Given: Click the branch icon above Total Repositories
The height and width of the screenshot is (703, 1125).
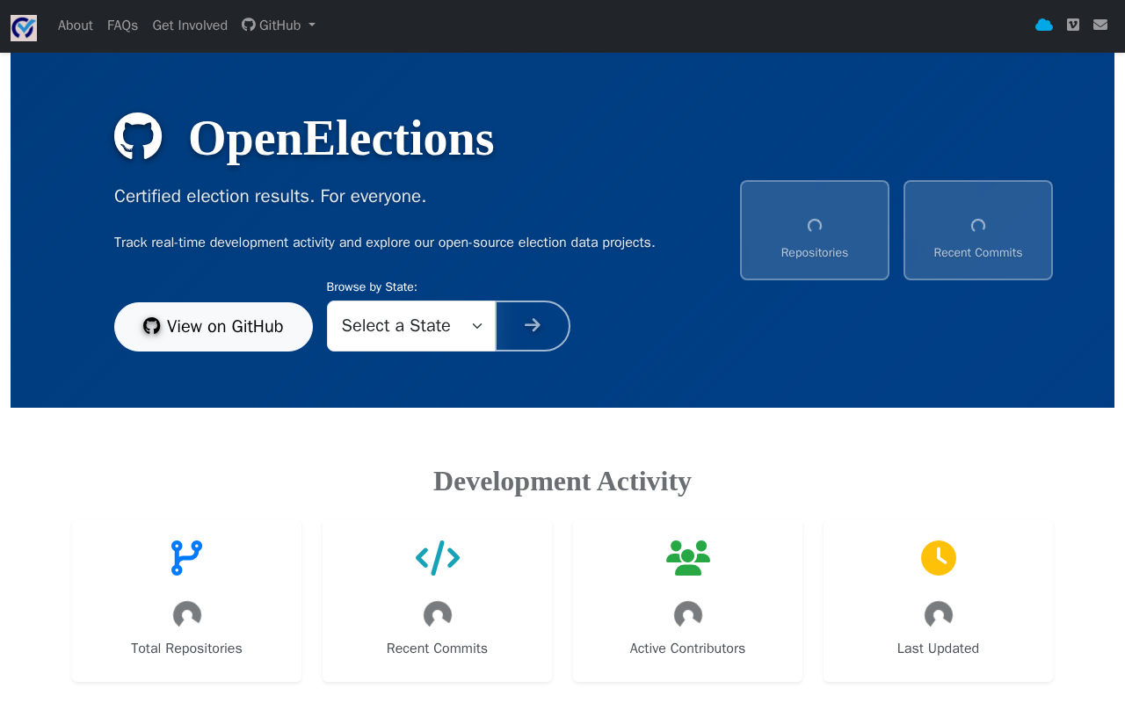Looking at the screenshot, I should click(186, 558).
